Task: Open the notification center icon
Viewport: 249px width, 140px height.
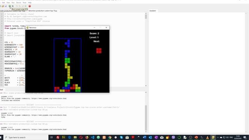Action: (245, 137)
